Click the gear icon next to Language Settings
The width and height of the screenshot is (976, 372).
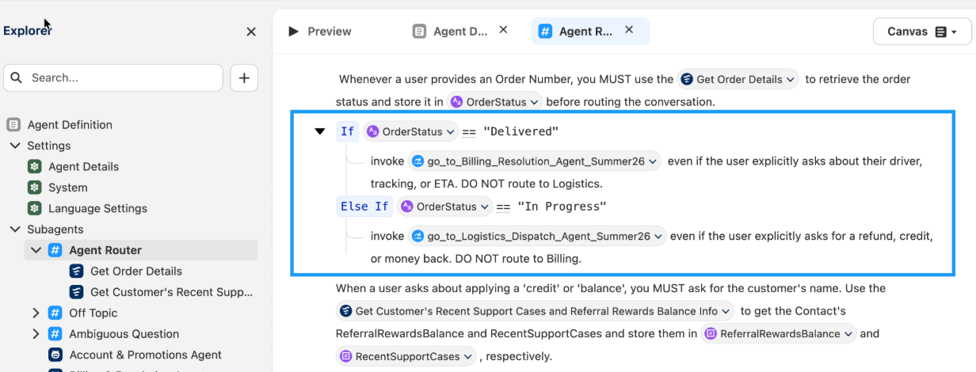[34, 208]
